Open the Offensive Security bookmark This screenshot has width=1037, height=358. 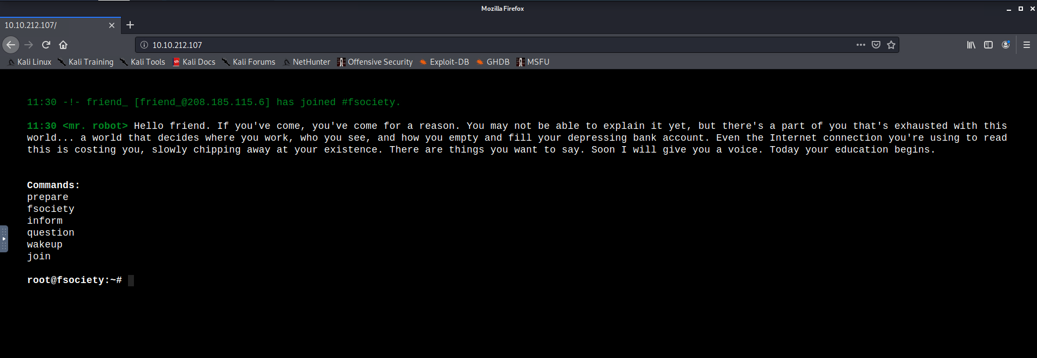375,62
